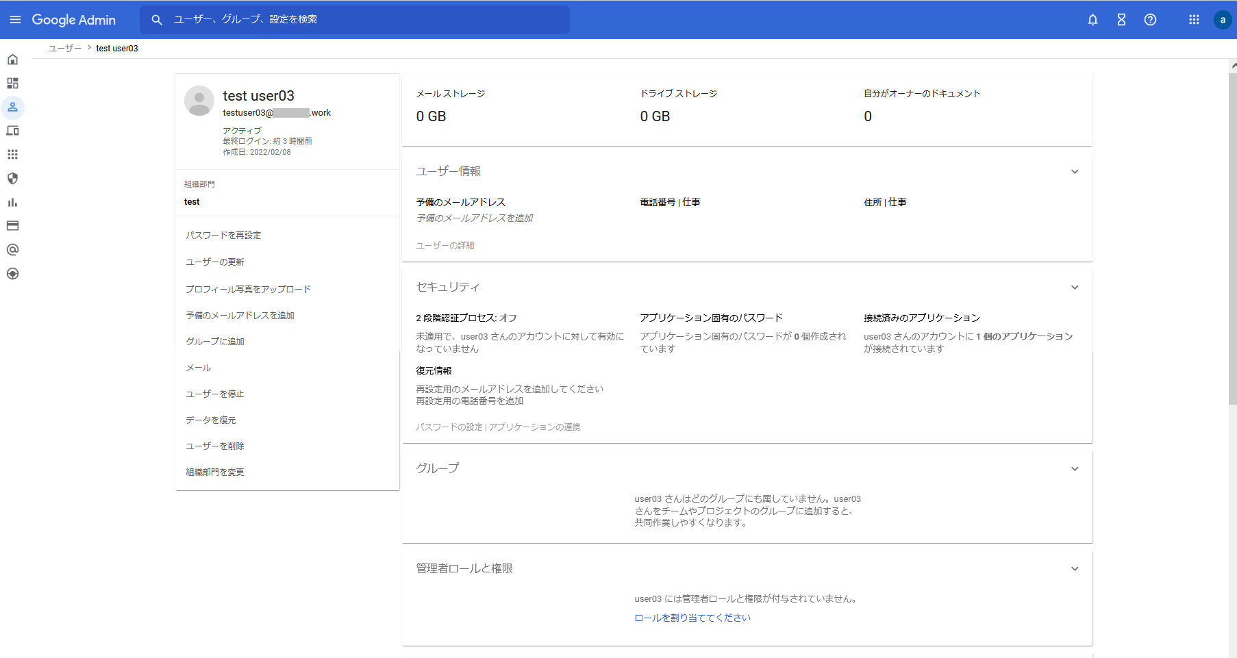Expand the 管理者ロールと権限 section chevron
This screenshot has width=1237, height=658.
(1075, 569)
